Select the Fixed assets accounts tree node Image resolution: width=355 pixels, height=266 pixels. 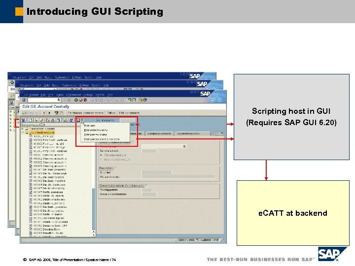point(42,129)
